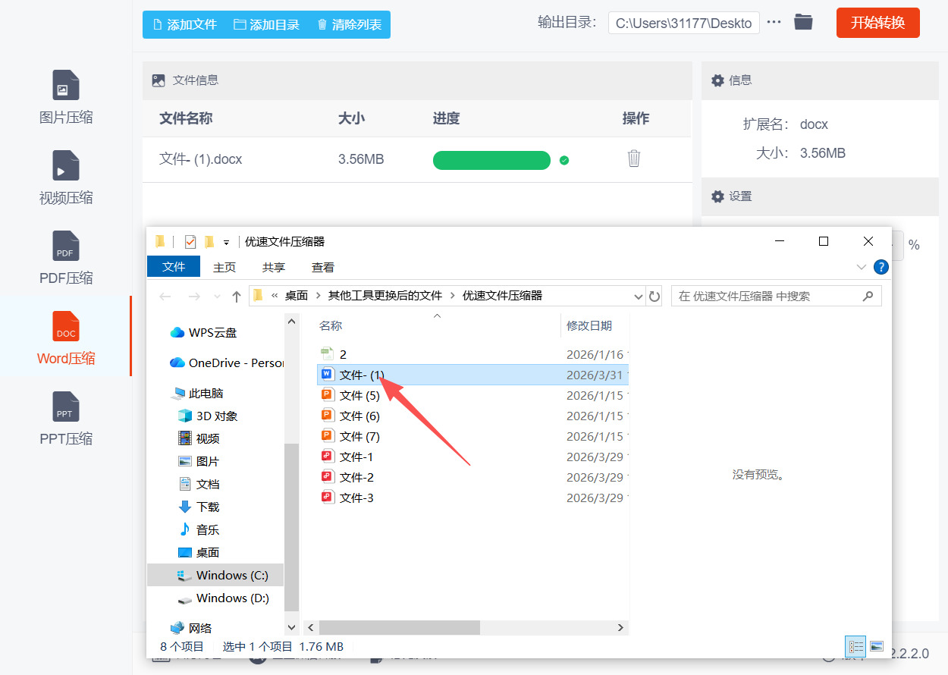The image size is (948, 675).
Task: Click the 设置 gear icon on the right panel
Action: click(717, 196)
